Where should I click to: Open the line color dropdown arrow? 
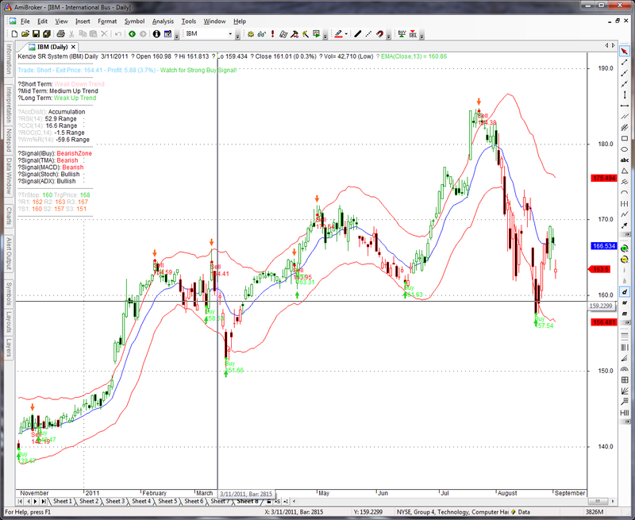[346, 34]
